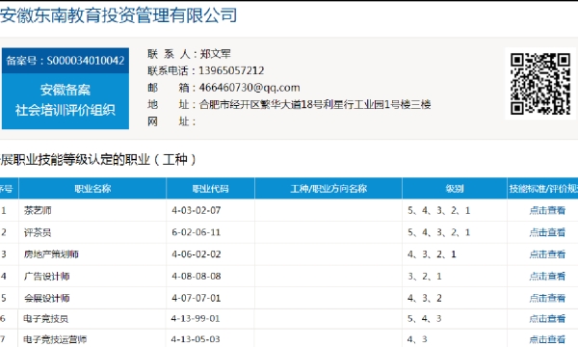578x347 pixels.
Task: Open 点击查看 link for 电子竞技运营师 row
Action: [x=547, y=339]
